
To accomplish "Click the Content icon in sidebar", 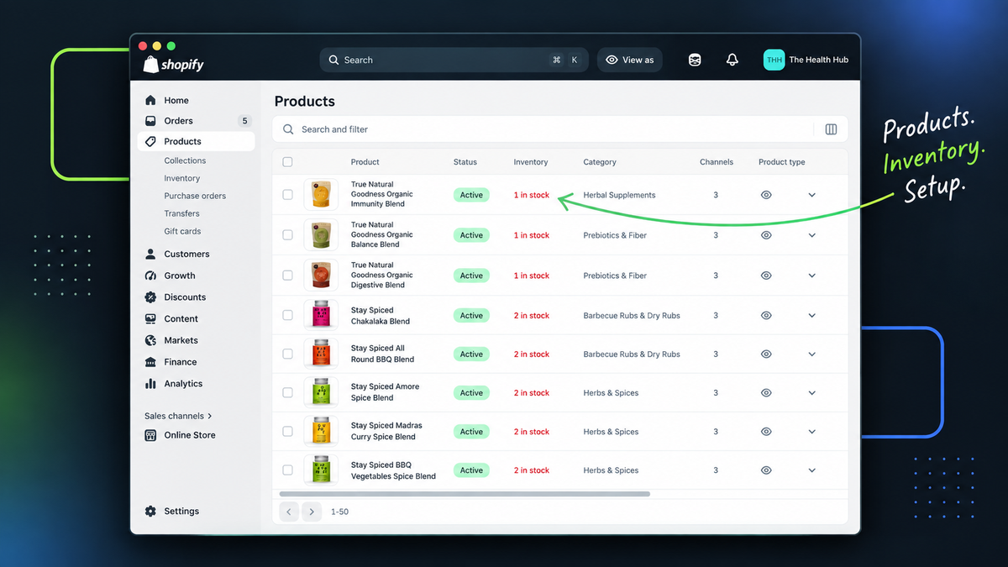I will (150, 319).
